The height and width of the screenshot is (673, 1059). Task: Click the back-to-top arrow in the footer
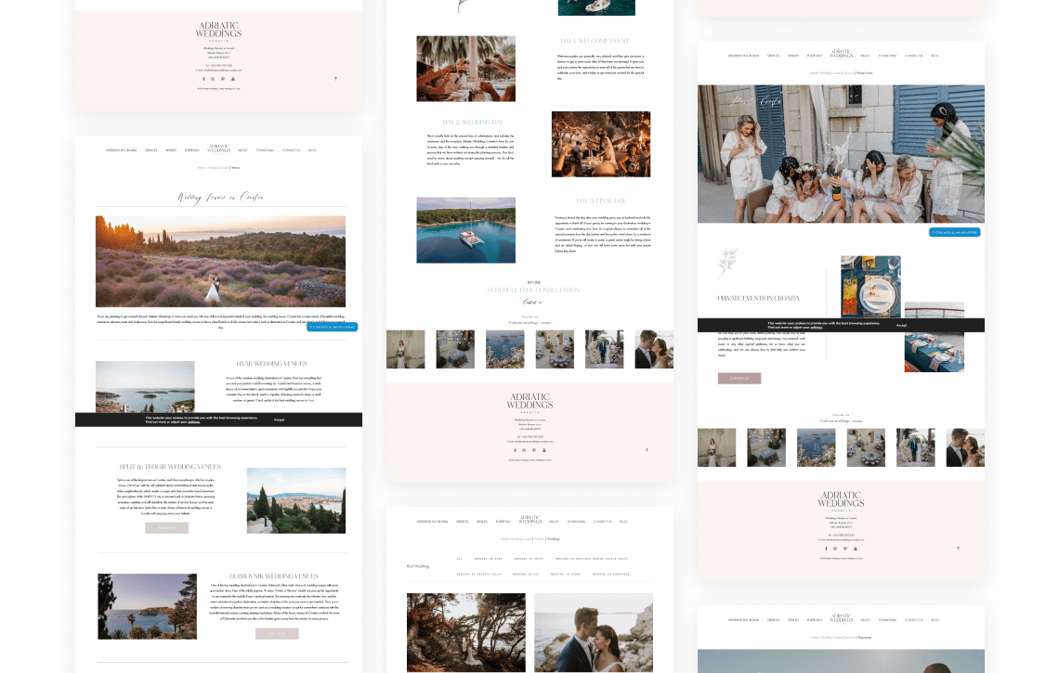point(336,79)
